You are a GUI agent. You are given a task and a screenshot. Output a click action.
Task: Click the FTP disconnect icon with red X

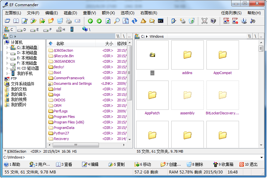pyautogui.click(x=235, y=21)
